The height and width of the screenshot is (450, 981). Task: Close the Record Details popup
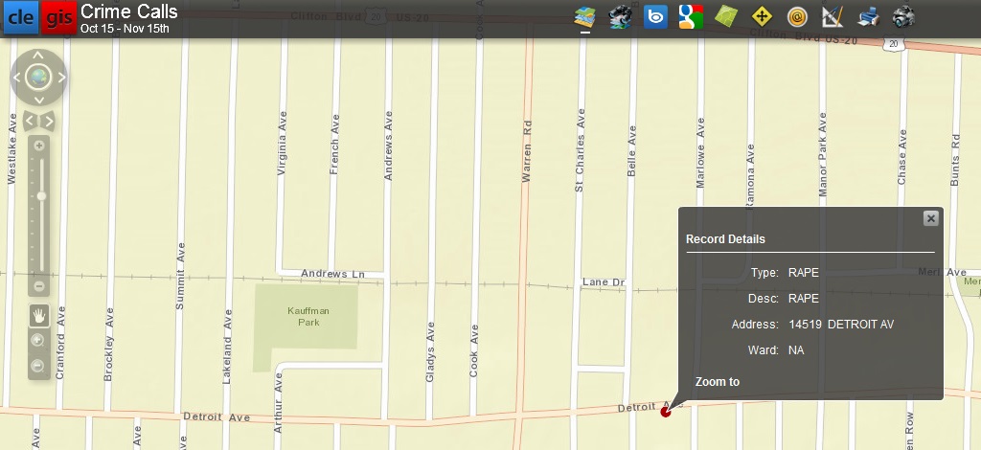(929, 219)
